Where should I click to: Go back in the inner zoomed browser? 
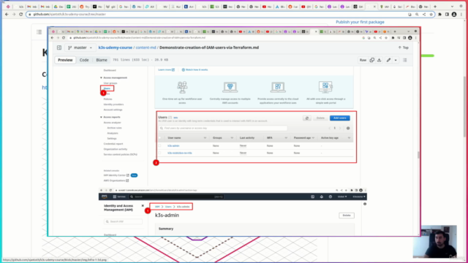(x=52, y=38)
